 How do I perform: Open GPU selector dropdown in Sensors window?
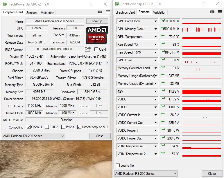[146, 174]
